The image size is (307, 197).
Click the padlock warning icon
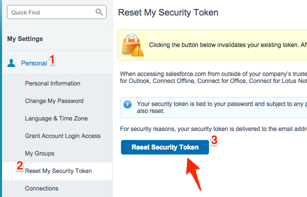[x=132, y=45]
